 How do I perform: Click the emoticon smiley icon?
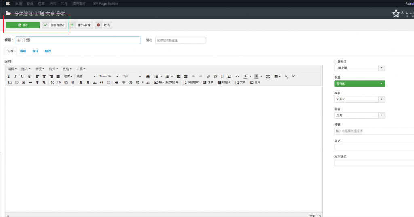coord(17,82)
